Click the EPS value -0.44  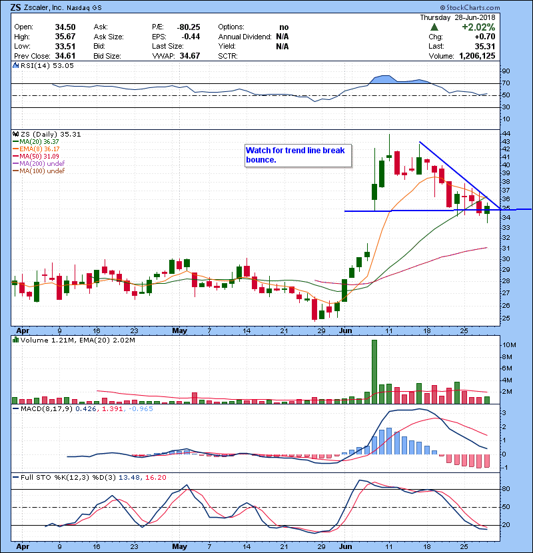click(x=191, y=37)
